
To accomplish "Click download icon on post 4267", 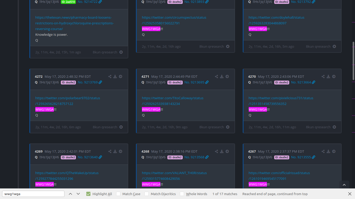I will click(328, 151).
